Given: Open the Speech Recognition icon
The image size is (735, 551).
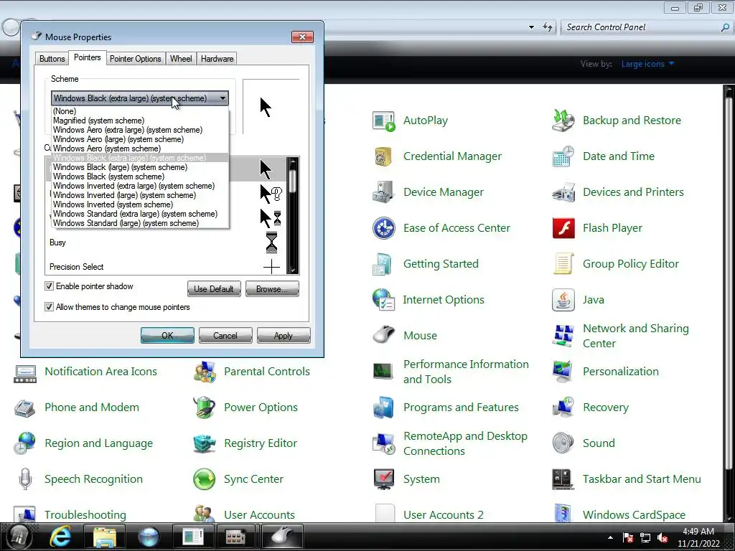Looking at the screenshot, I should [x=25, y=479].
